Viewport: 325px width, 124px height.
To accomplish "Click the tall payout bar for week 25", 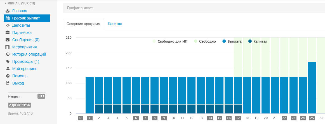I will (x=312, y=88).
